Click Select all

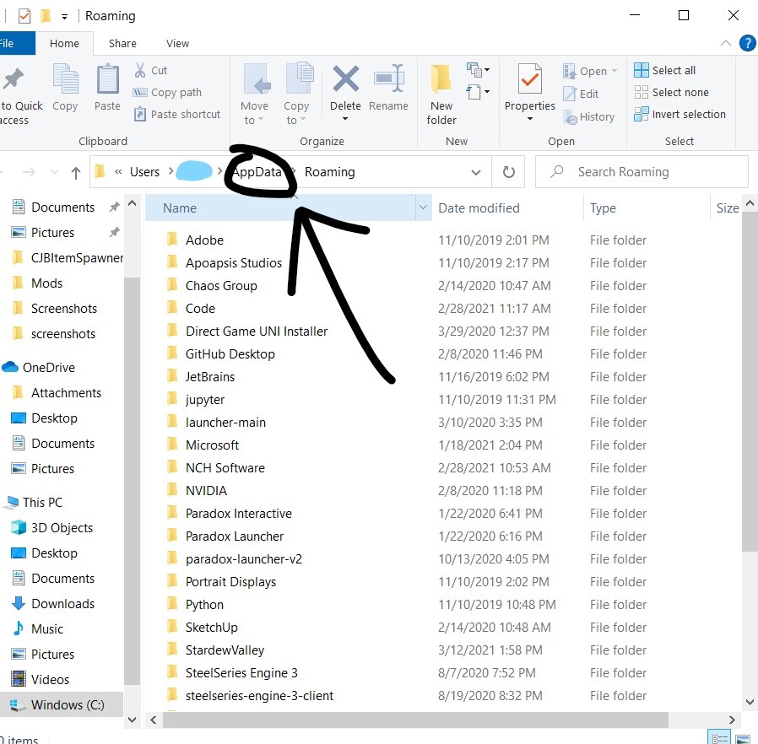pyautogui.click(x=664, y=71)
